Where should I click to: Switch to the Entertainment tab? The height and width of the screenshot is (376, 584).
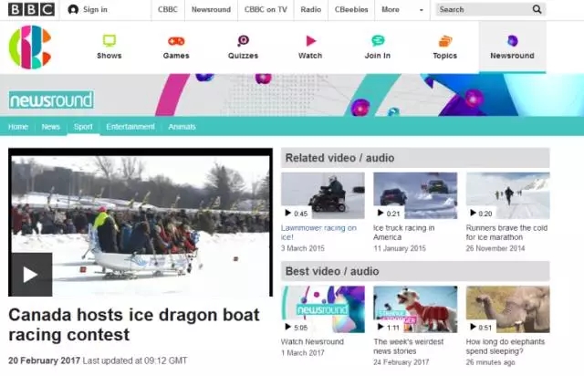[x=130, y=127]
